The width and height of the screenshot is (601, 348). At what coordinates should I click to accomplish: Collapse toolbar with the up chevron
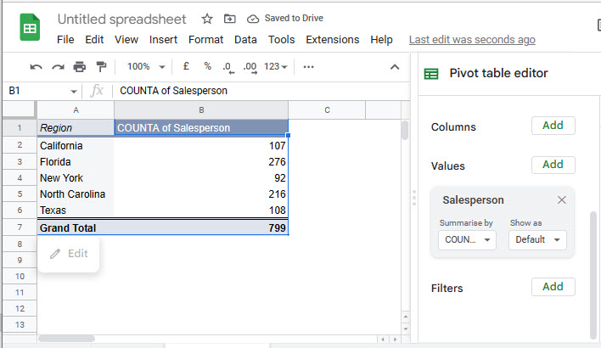(x=395, y=67)
